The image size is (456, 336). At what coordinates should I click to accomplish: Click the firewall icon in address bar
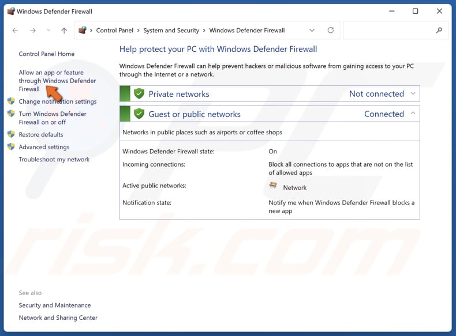83,30
